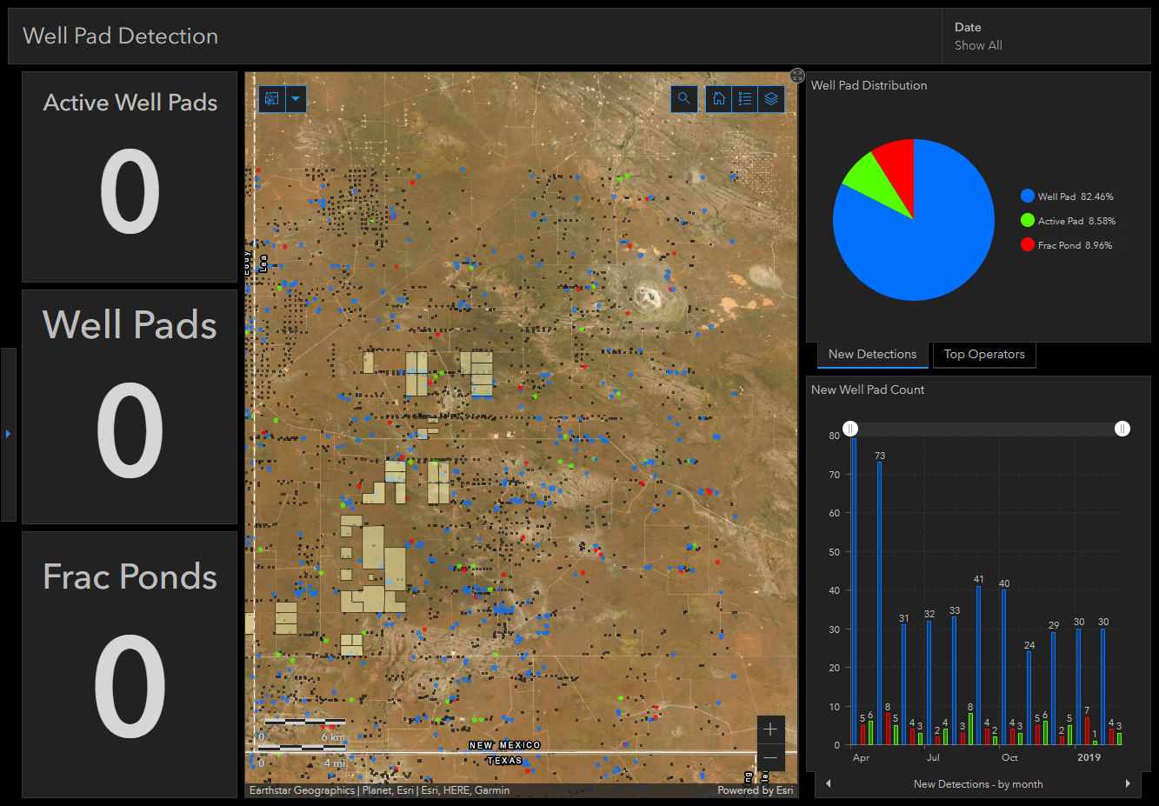Activate the map selection tool

(x=272, y=99)
